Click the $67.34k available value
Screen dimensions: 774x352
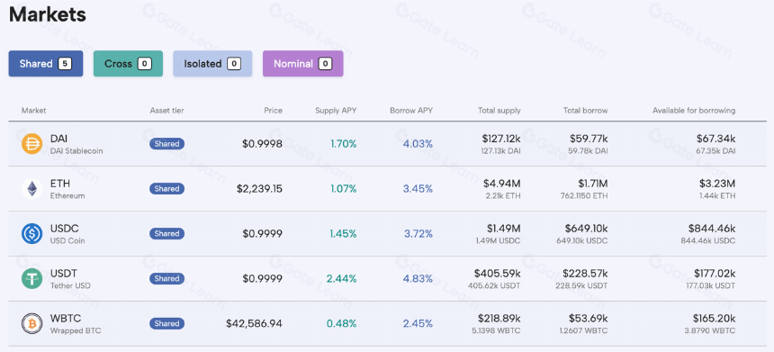tap(716, 139)
